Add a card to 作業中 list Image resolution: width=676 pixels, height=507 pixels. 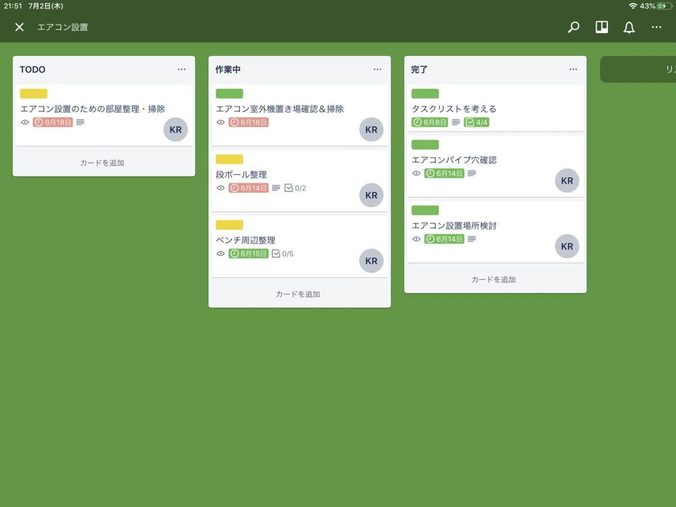298,294
